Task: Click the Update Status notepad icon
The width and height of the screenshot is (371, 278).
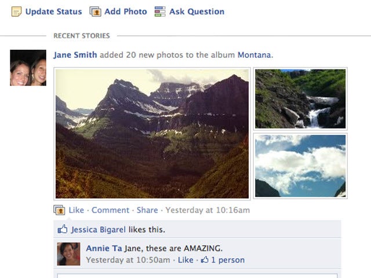Action: 16,11
